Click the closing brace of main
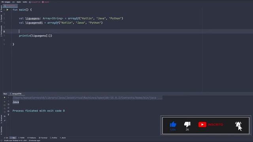The width and height of the screenshot is (253, 142). 13,44
